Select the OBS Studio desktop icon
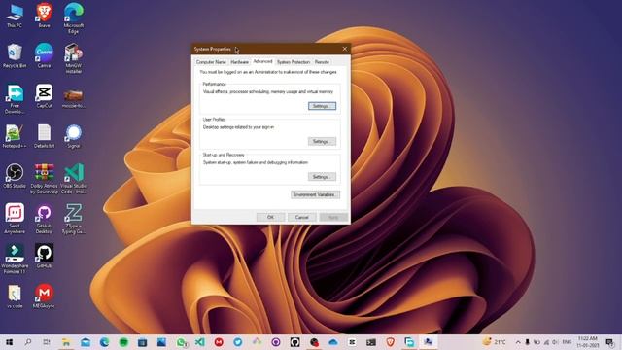 15,176
